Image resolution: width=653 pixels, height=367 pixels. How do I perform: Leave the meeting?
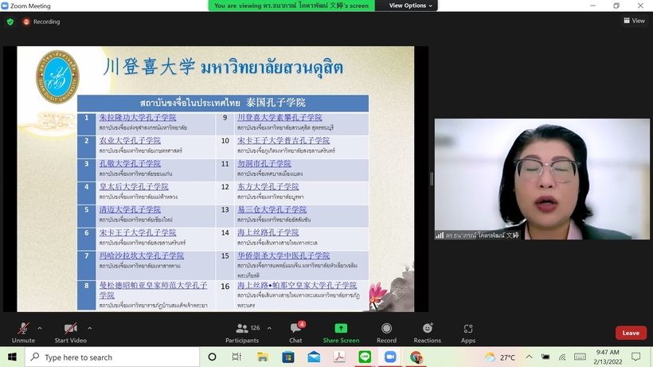tap(631, 333)
